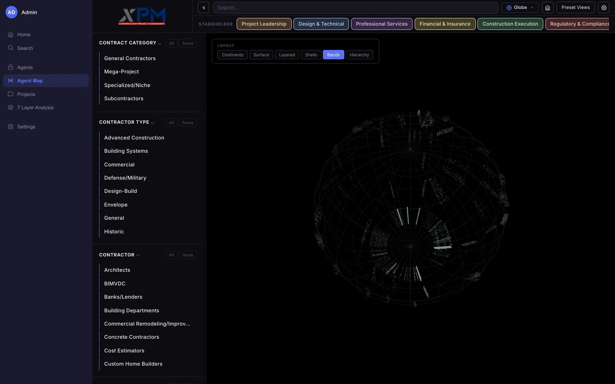
Task: Click the Agent Map icon in sidebar
Action: pyautogui.click(x=10, y=81)
